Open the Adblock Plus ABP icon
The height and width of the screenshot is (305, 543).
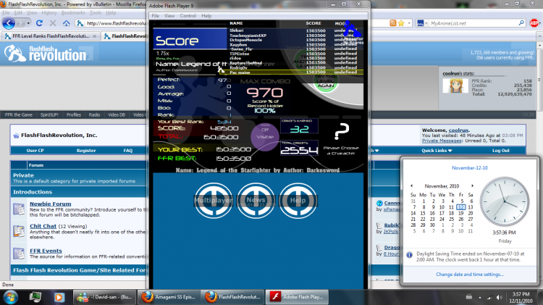534,23
